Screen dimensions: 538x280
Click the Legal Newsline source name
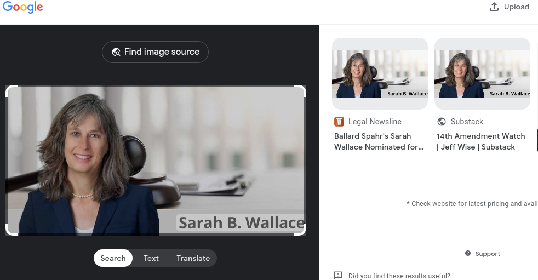pyautogui.click(x=375, y=122)
